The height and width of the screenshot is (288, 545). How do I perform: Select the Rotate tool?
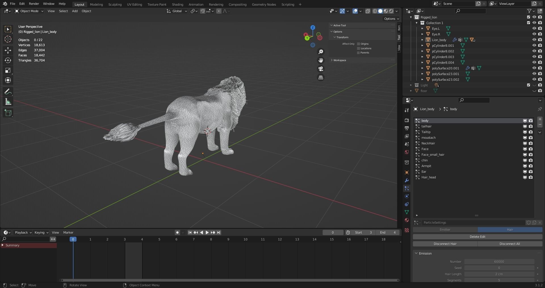[8, 60]
